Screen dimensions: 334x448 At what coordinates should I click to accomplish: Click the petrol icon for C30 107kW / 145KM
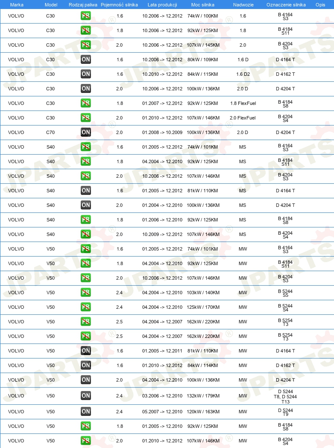point(86,45)
